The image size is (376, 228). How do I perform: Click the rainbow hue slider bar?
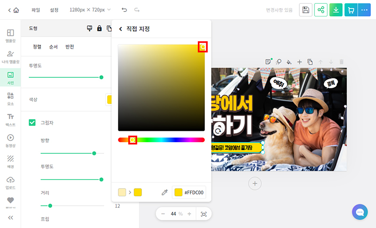(161, 140)
